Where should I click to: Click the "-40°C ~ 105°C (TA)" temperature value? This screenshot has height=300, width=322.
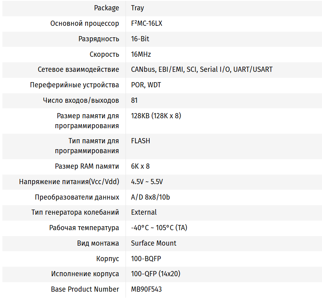pyautogui.click(x=159, y=228)
